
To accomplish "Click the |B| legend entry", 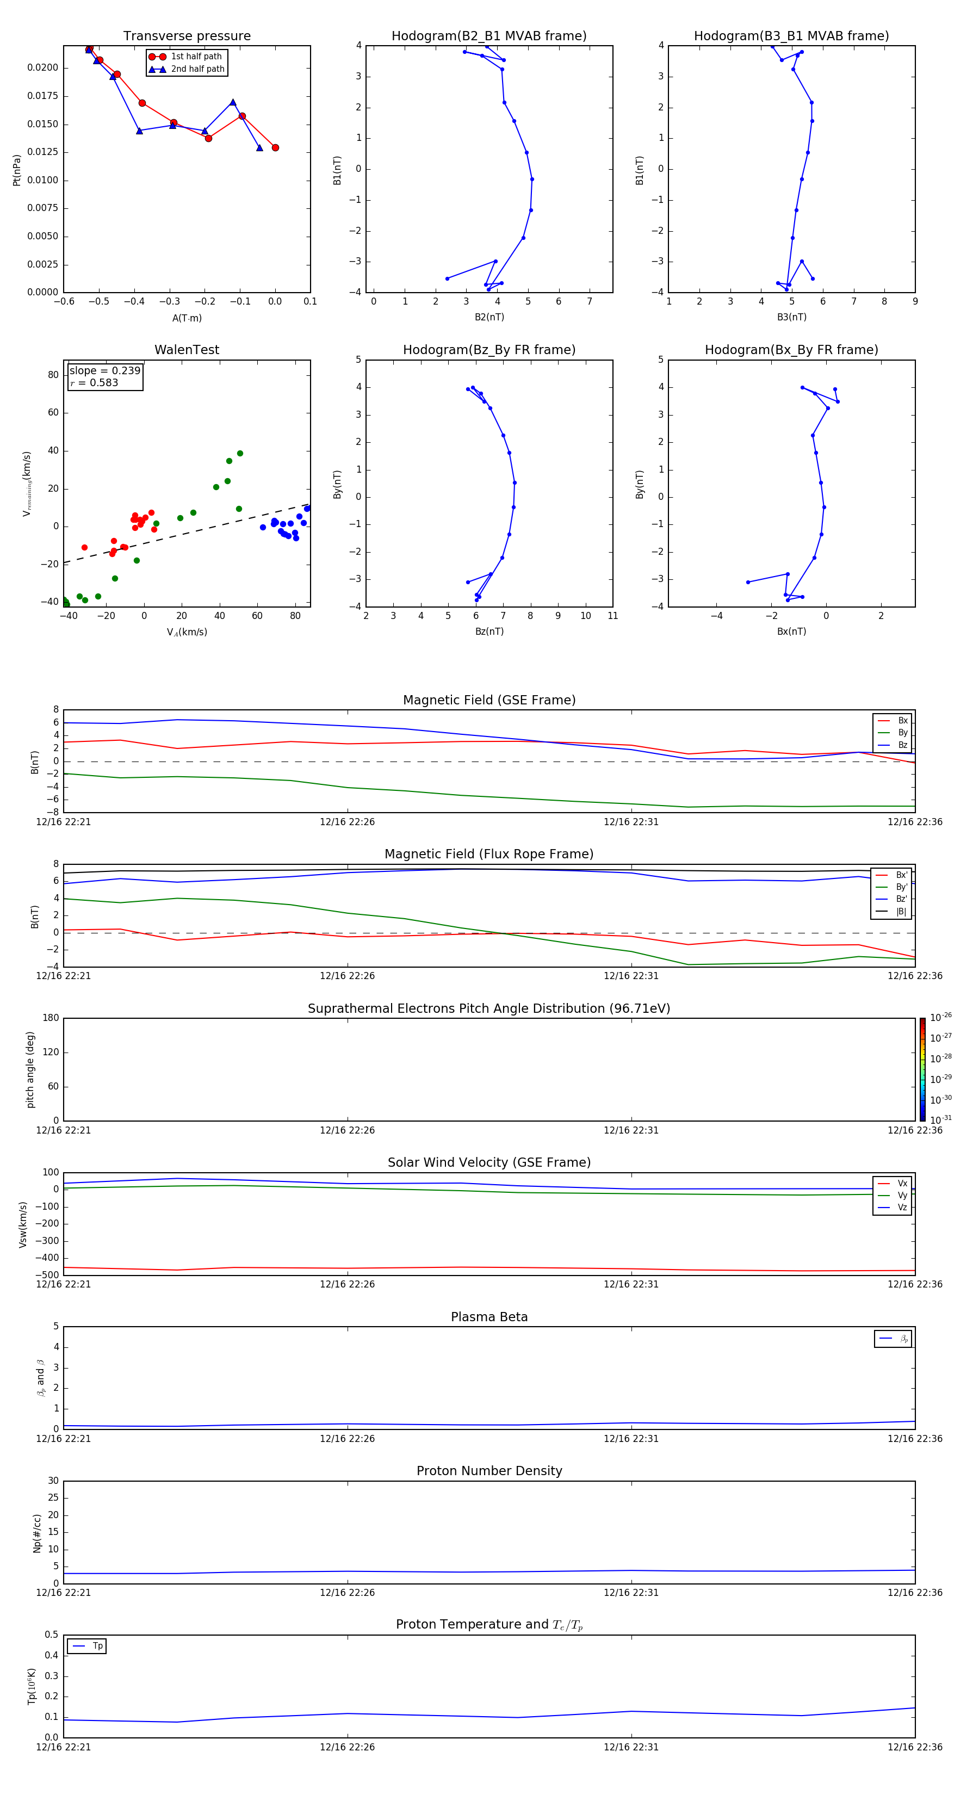I will [892, 912].
